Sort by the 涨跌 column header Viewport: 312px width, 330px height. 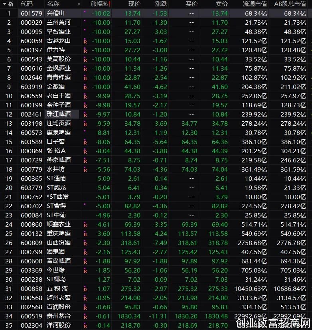point(161,4)
